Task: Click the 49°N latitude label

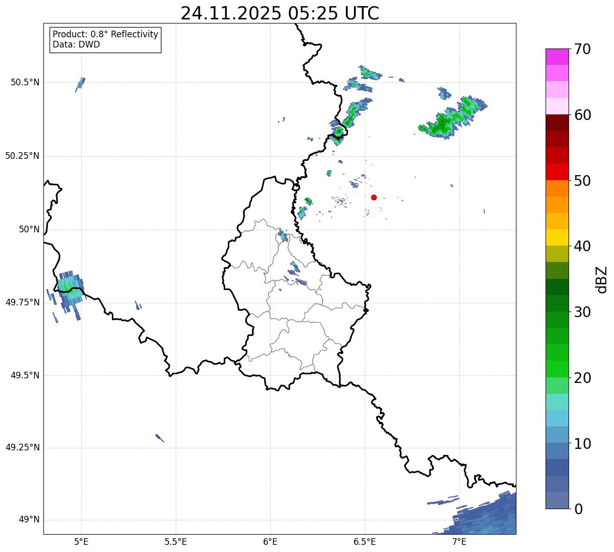Action: (29, 519)
